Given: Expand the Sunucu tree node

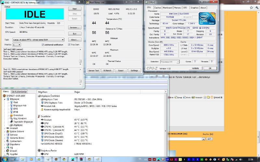Looking at the screenshot, I should coord(5,135).
